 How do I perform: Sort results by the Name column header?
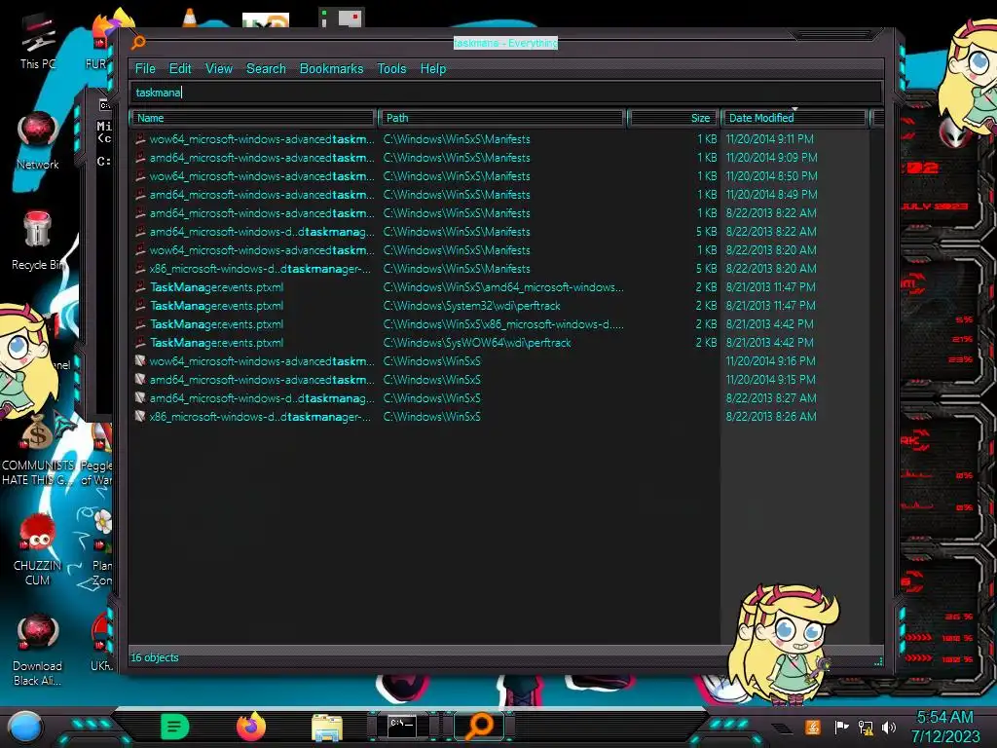(x=253, y=118)
